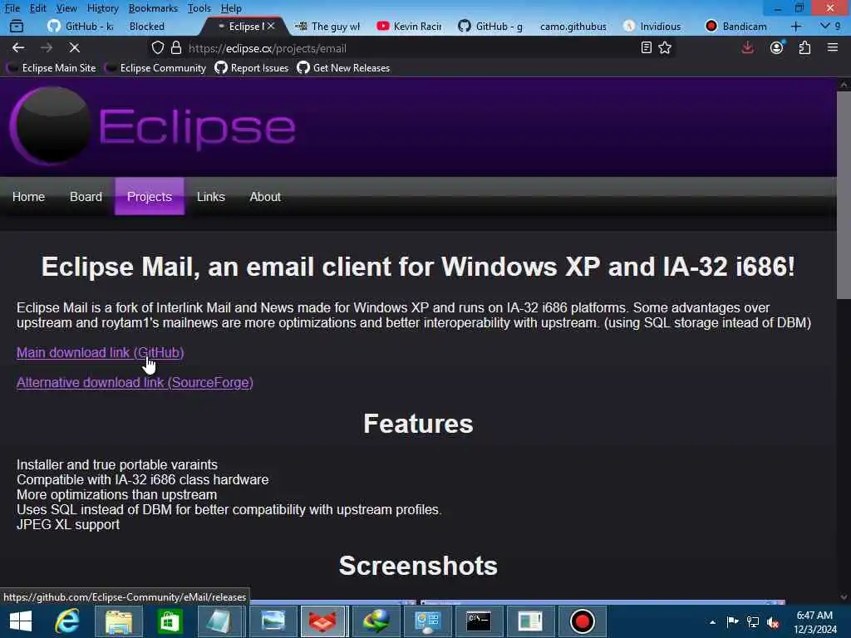This screenshot has height=638, width=851.
Task: Open the Command Prompt taskbar icon
Action: click(x=479, y=621)
